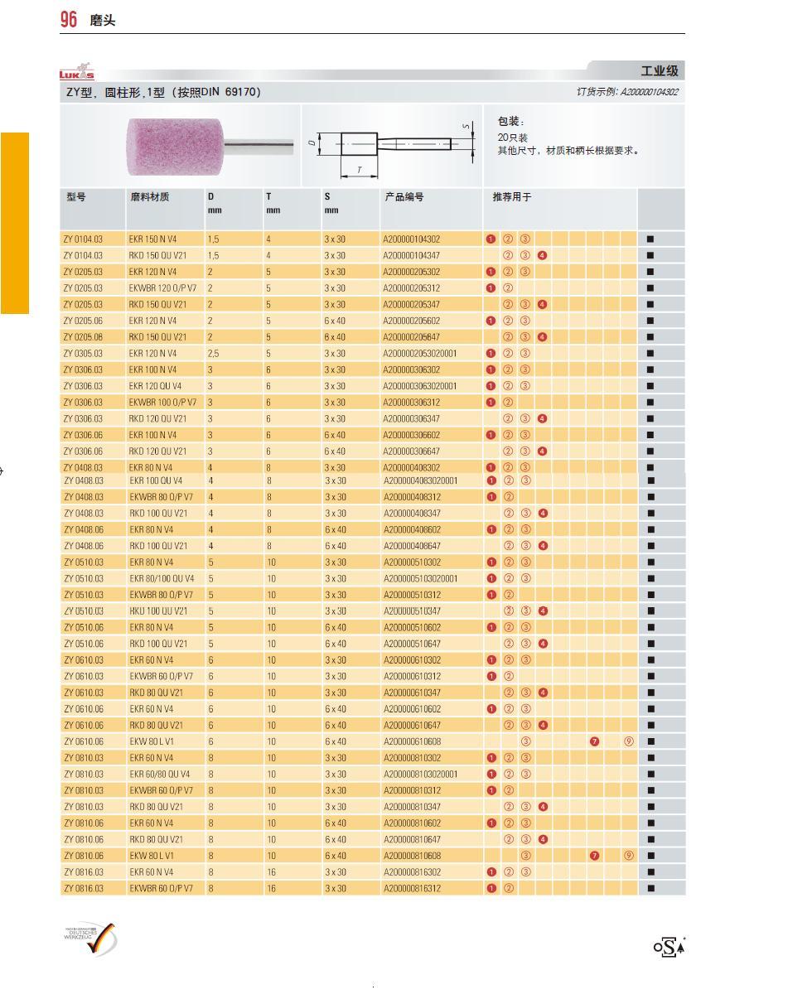Screen dimensions: 788x1004
Task: Click abrasive cell EKR 60/80 QU V4
Action: coord(159,774)
